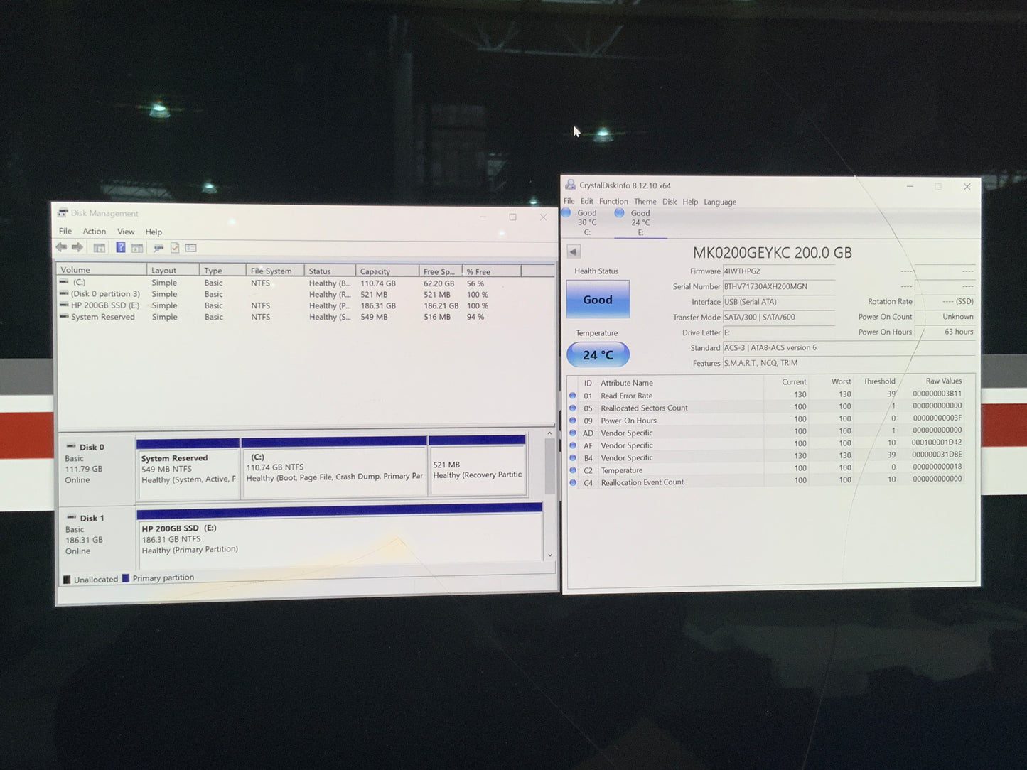Click the Disk 1 drive icon in graphical view
This screenshot has width=1027, height=770.
(71, 517)
